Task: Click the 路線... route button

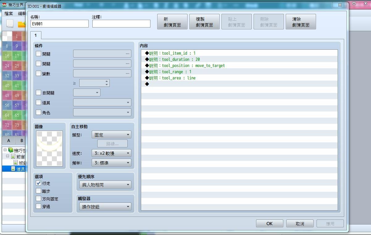Action: click(x=112, y=144)
